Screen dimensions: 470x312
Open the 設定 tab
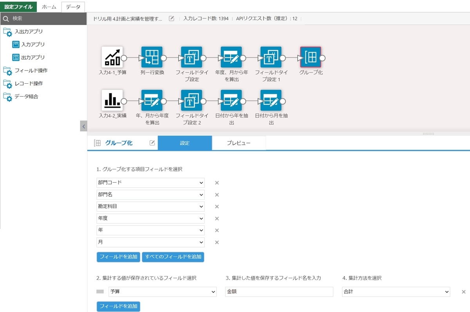coord(185,143)
